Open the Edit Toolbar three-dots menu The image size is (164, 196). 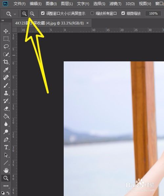click(6, 186)
